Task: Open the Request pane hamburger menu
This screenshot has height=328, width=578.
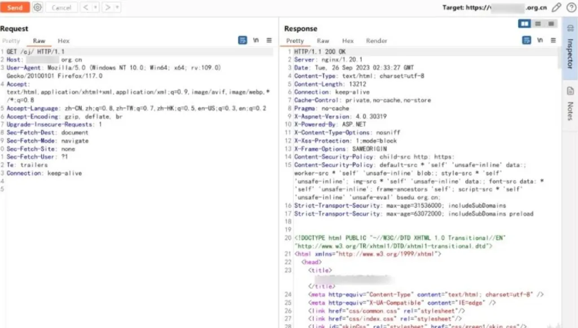Action: tap(269, 41)
